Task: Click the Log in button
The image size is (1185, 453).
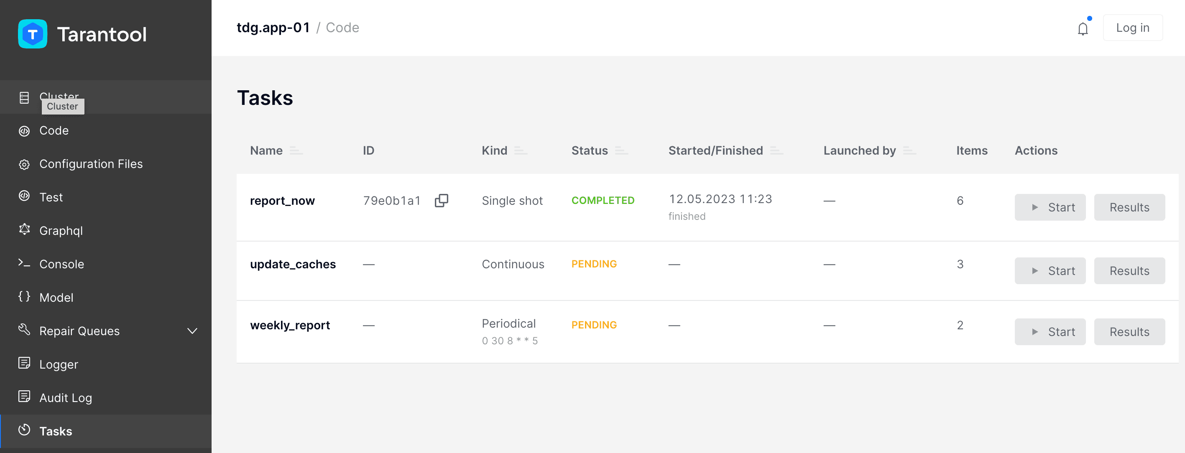Action: click(1132, 28)
